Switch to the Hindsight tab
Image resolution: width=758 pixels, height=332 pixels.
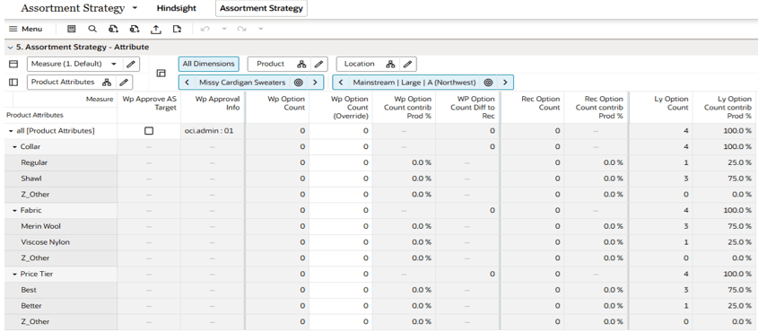click(x=177, y=8)
